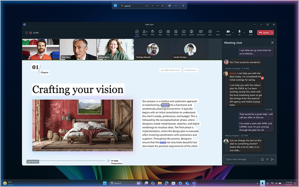Expand the Mic options arrow

[244, 32]
